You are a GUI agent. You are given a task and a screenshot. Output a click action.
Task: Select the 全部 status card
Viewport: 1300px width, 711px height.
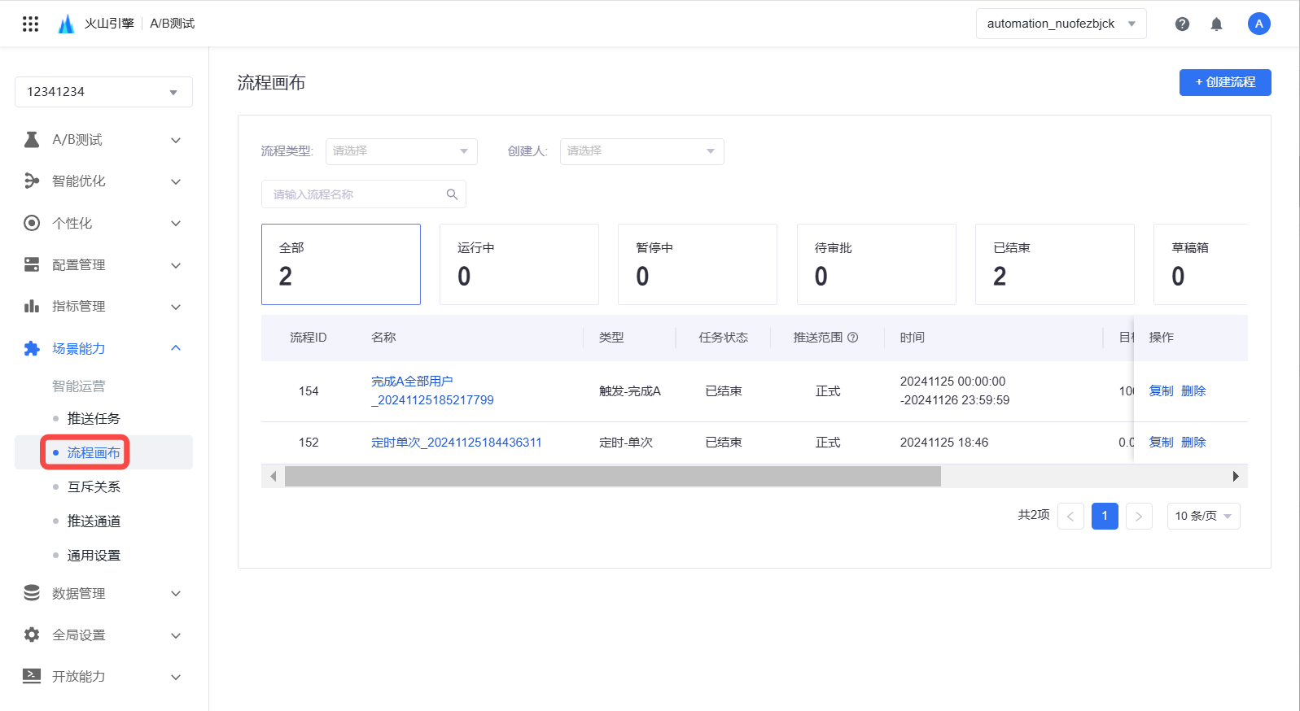tap(341, 264)
